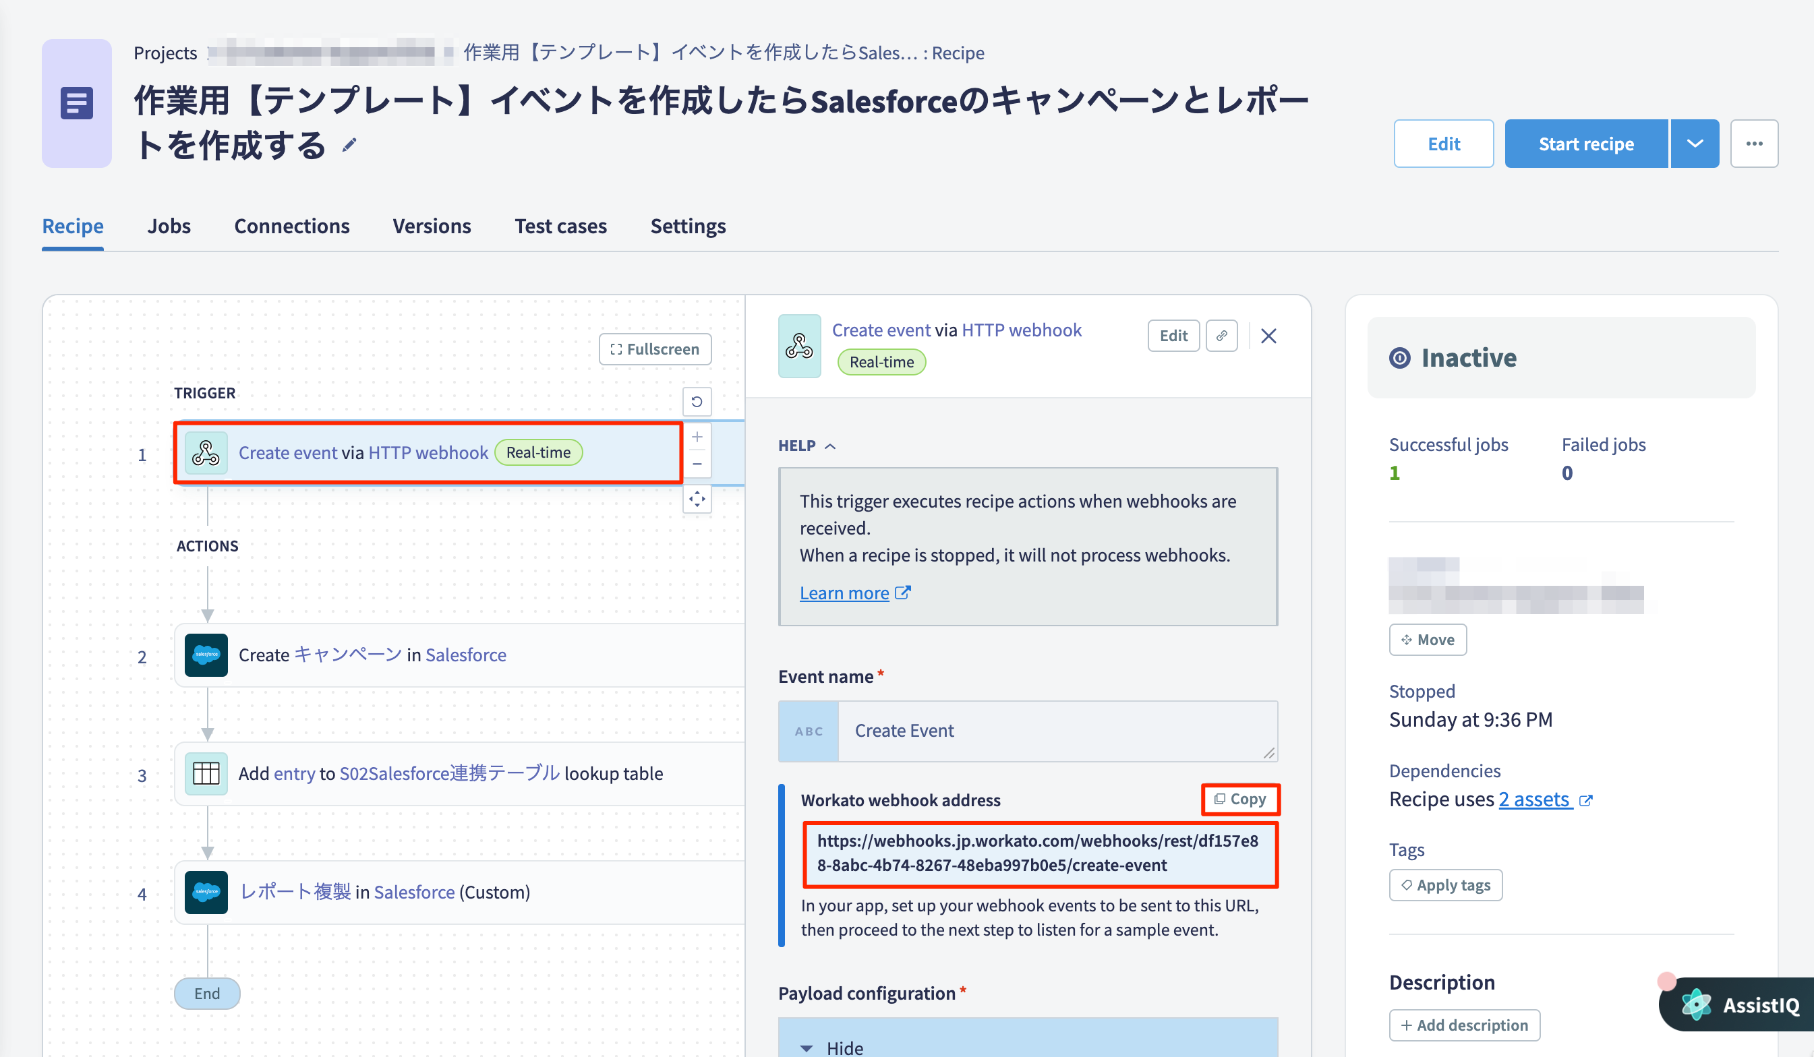The width and height of the screenshot is (1814, 1057).
Task: Click the fit-to-view arrows icon on canvas
Action: click(696, 500)
